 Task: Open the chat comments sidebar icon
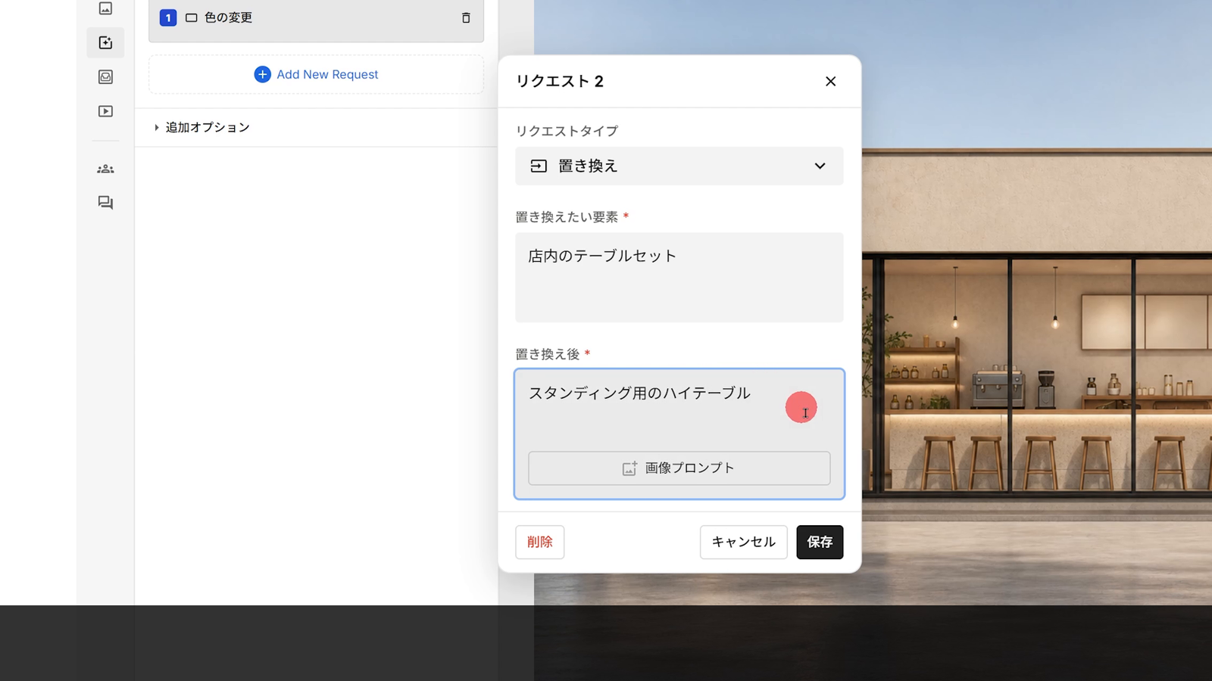[x=105, y=202]
